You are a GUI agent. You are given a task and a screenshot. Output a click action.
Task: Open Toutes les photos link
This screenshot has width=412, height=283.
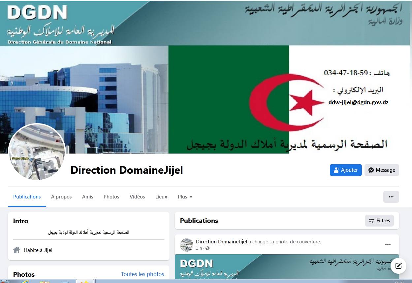[143, 274]
